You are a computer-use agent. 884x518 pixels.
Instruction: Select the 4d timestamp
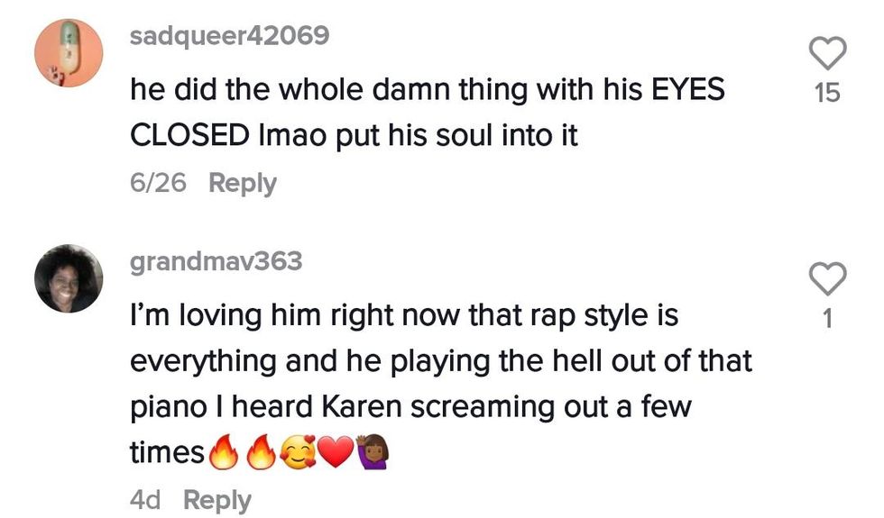click(x=145, y=500)
